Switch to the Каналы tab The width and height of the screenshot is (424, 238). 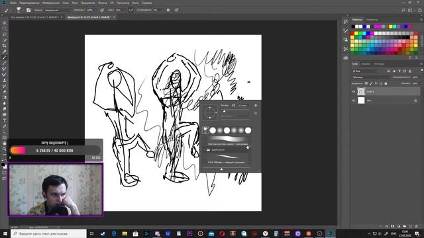point(366,64)
